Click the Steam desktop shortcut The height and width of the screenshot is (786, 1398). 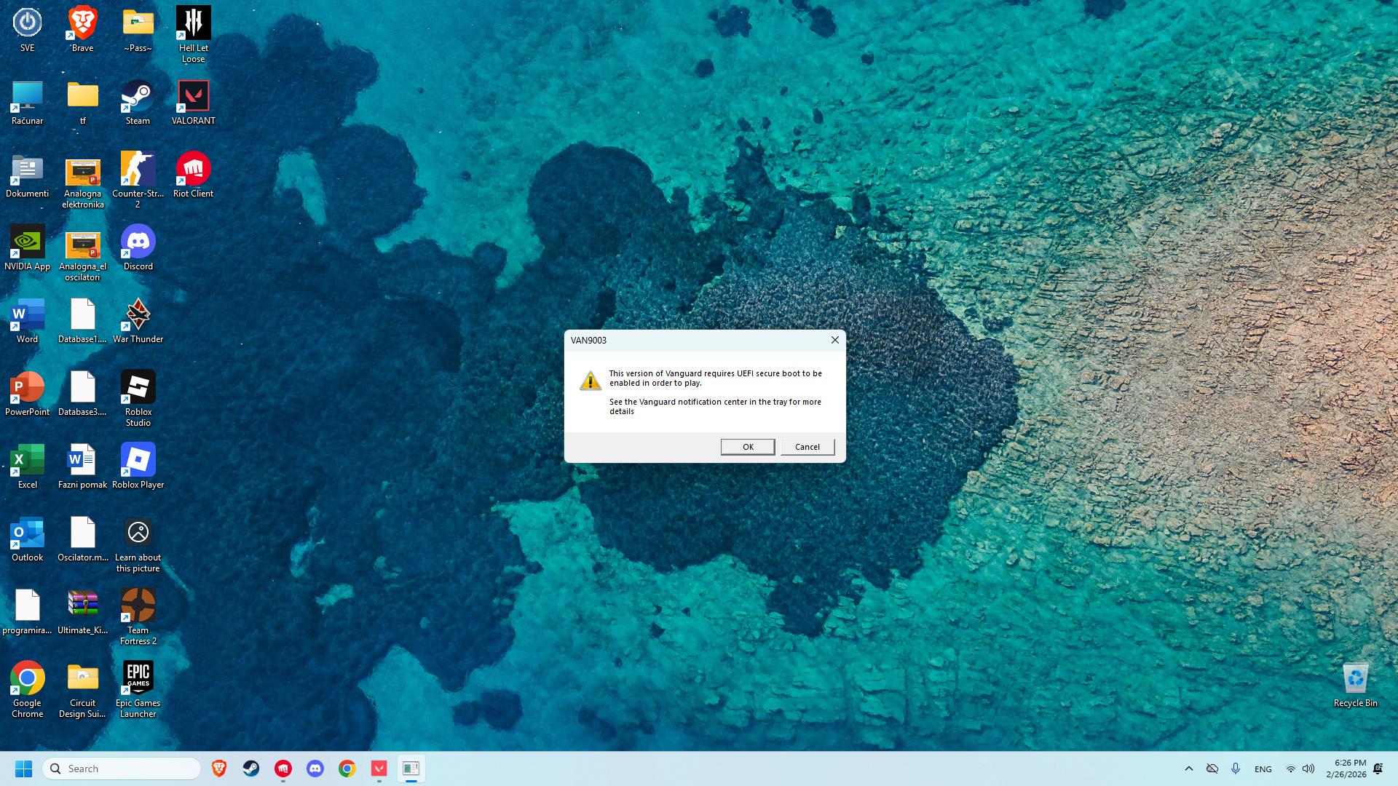[x=138, y=103]
